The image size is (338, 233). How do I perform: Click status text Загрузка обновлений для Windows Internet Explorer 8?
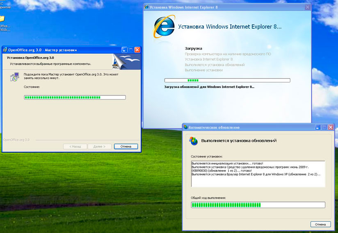209,87
